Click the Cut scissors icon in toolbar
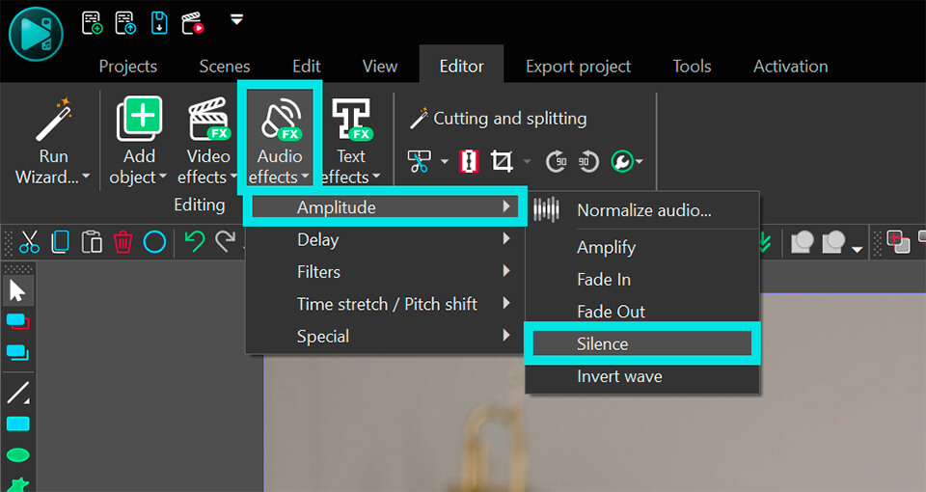Screen dimensions: 926x492 point(29,242)
